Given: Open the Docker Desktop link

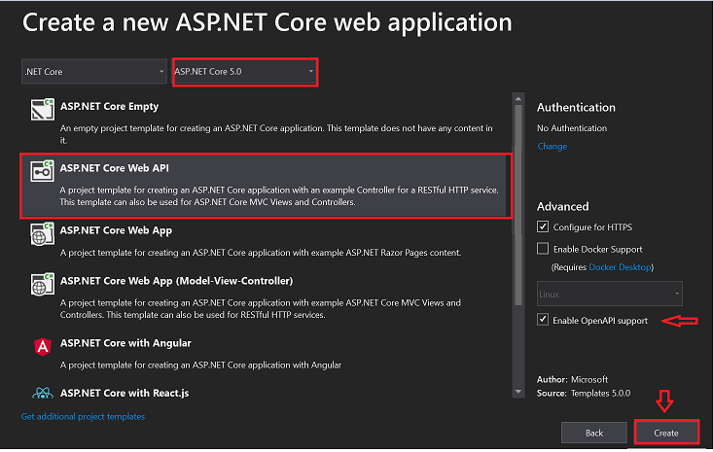Looking at the screenshot, I should [621, 265].
